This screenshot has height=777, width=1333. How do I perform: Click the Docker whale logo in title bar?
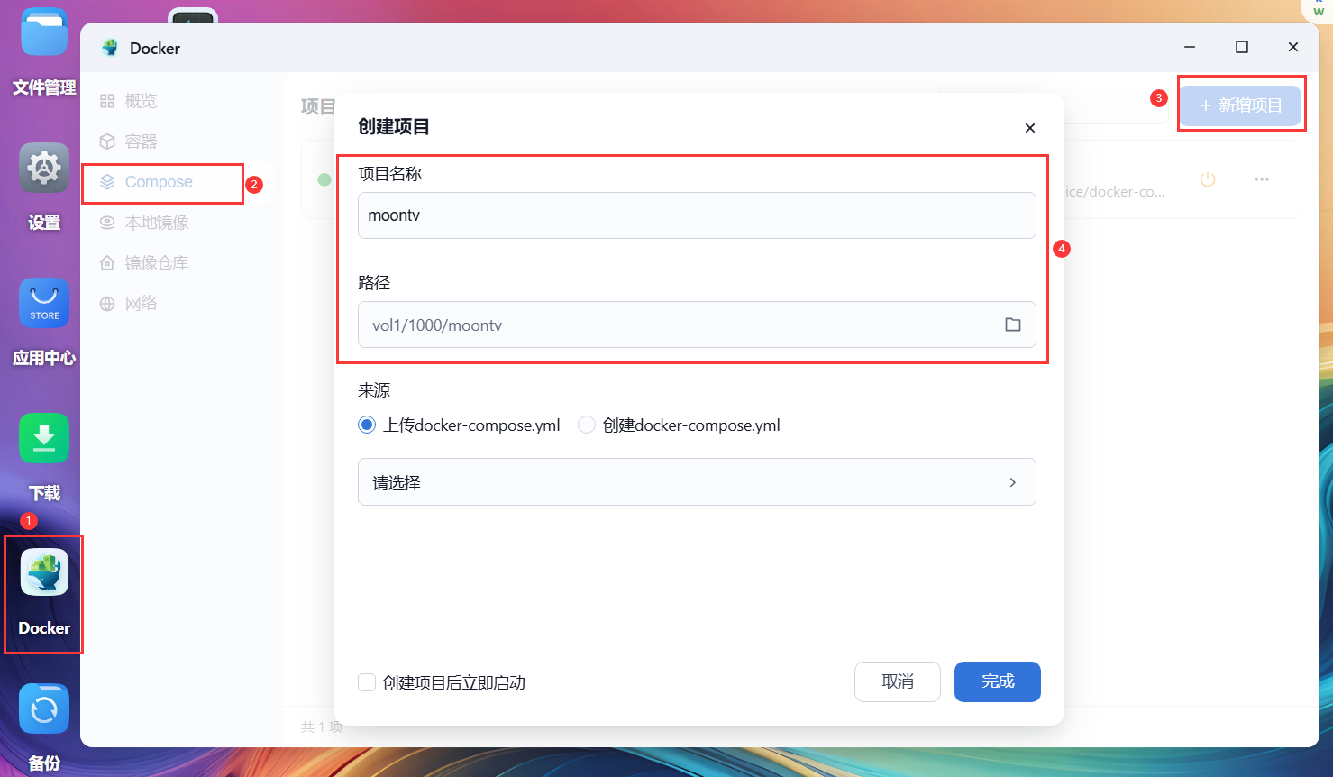110,48
